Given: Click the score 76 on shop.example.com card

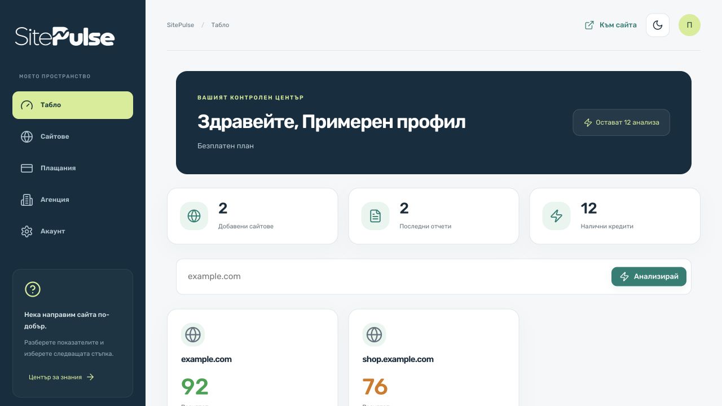Looking at the screenshot, I should [x=375, y=387].
